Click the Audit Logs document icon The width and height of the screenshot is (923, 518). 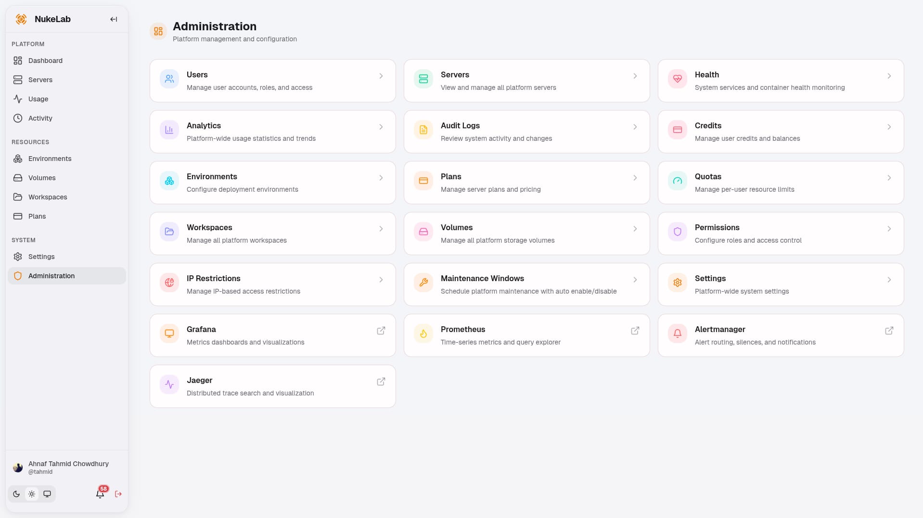423,130
